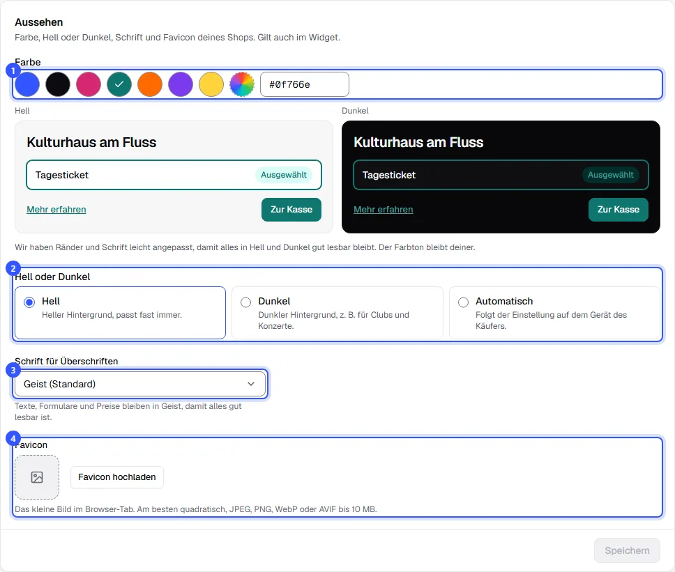This screenshot has height=572, width=675.
Task: Click the checkmark on the teal swatch
Action: (x=119, y=84)
